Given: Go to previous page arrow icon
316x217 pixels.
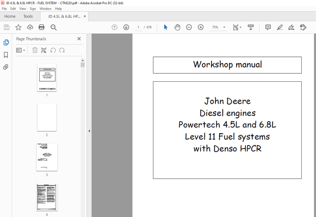Looking at the screenshot, I should pos(115,27).
